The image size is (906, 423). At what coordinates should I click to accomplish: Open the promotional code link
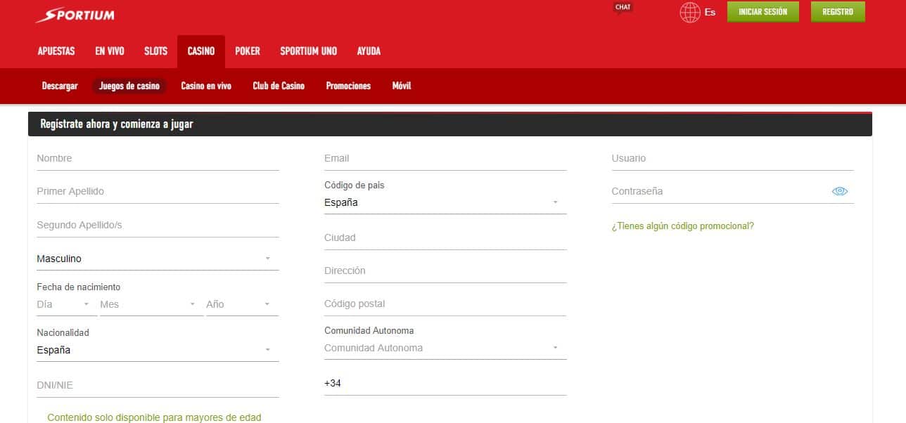682,226
